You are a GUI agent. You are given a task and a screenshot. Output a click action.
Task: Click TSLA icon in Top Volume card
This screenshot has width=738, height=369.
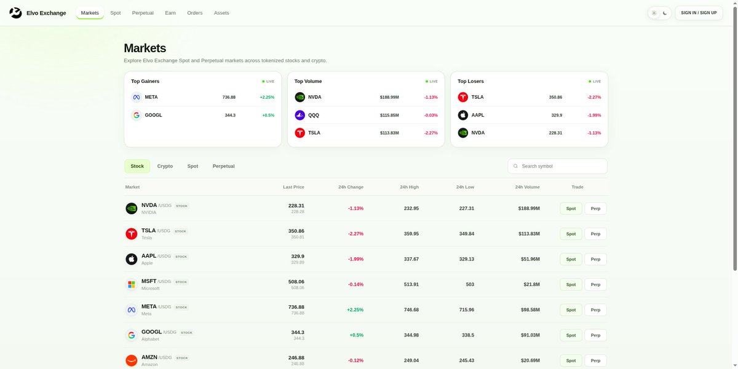tap(300, 133)
